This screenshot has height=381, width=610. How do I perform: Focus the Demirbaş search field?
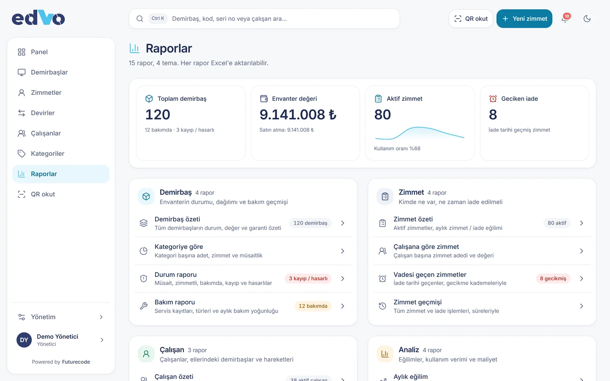(264, 19)
